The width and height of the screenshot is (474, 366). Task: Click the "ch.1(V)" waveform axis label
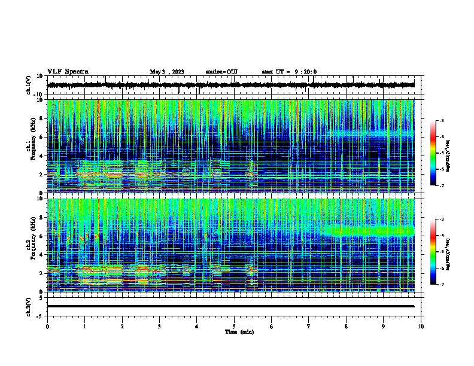click(29, 85)
